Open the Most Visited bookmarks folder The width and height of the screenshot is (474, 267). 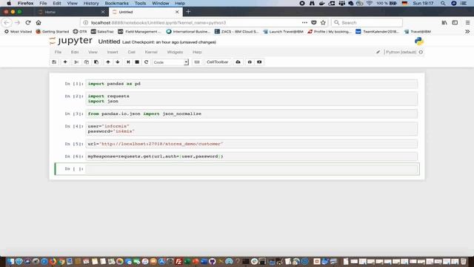pos(18,31)
